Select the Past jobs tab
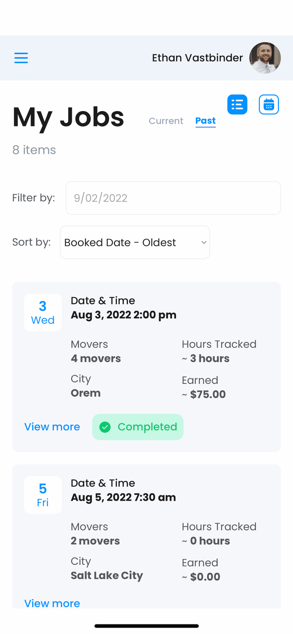The height and width of the screenshot is (634, 293). [205, 121]
